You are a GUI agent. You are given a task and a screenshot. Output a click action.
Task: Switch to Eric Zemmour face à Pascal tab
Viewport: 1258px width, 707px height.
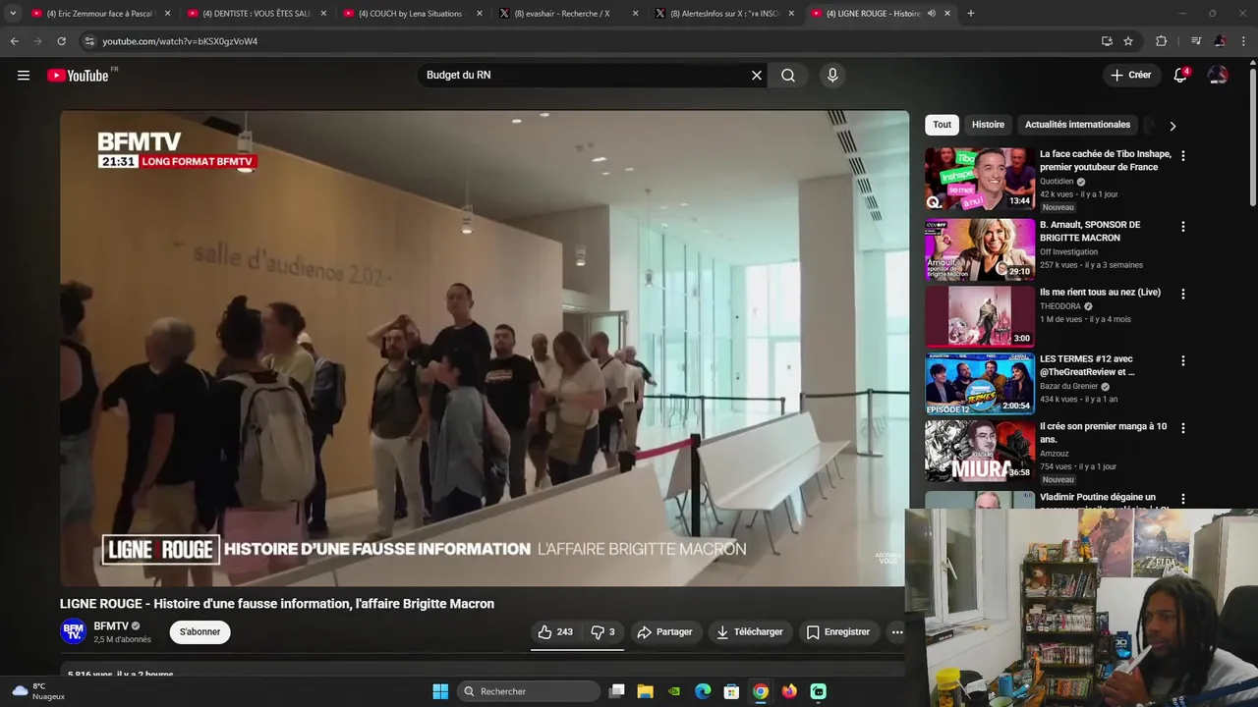point(100,14)
